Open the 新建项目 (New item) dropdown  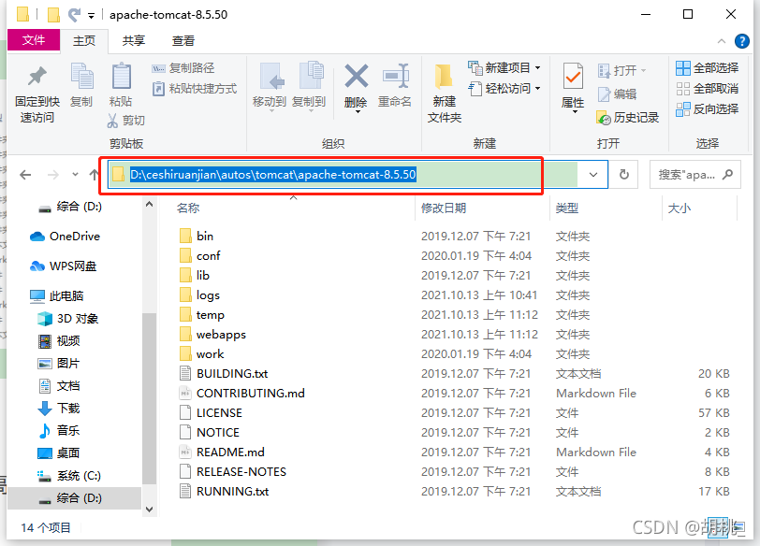(x=538, y=68)
